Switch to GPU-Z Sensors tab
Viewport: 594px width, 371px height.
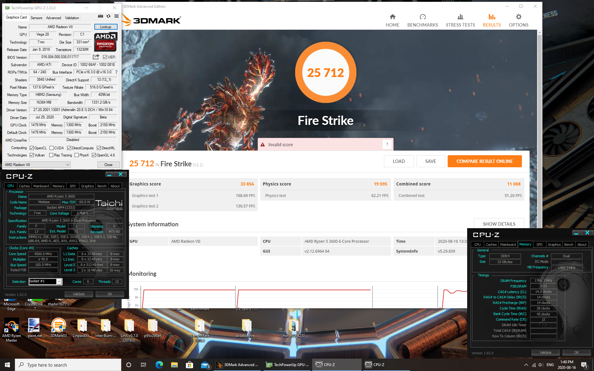36,18
